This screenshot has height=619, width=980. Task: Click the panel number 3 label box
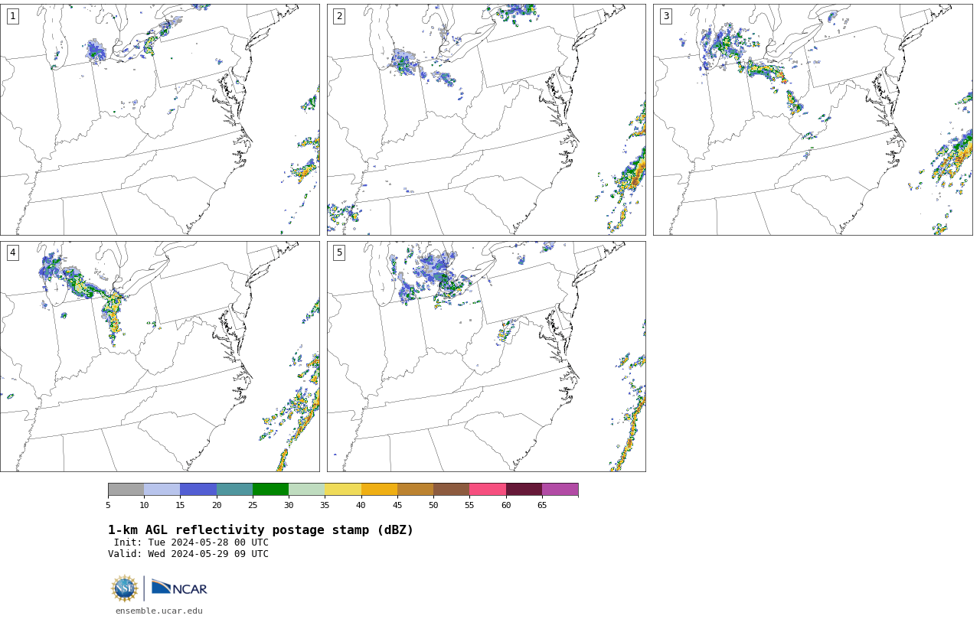coord(665,16)
